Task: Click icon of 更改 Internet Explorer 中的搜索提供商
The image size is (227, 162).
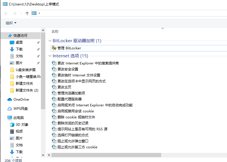Action: (54, 63)
